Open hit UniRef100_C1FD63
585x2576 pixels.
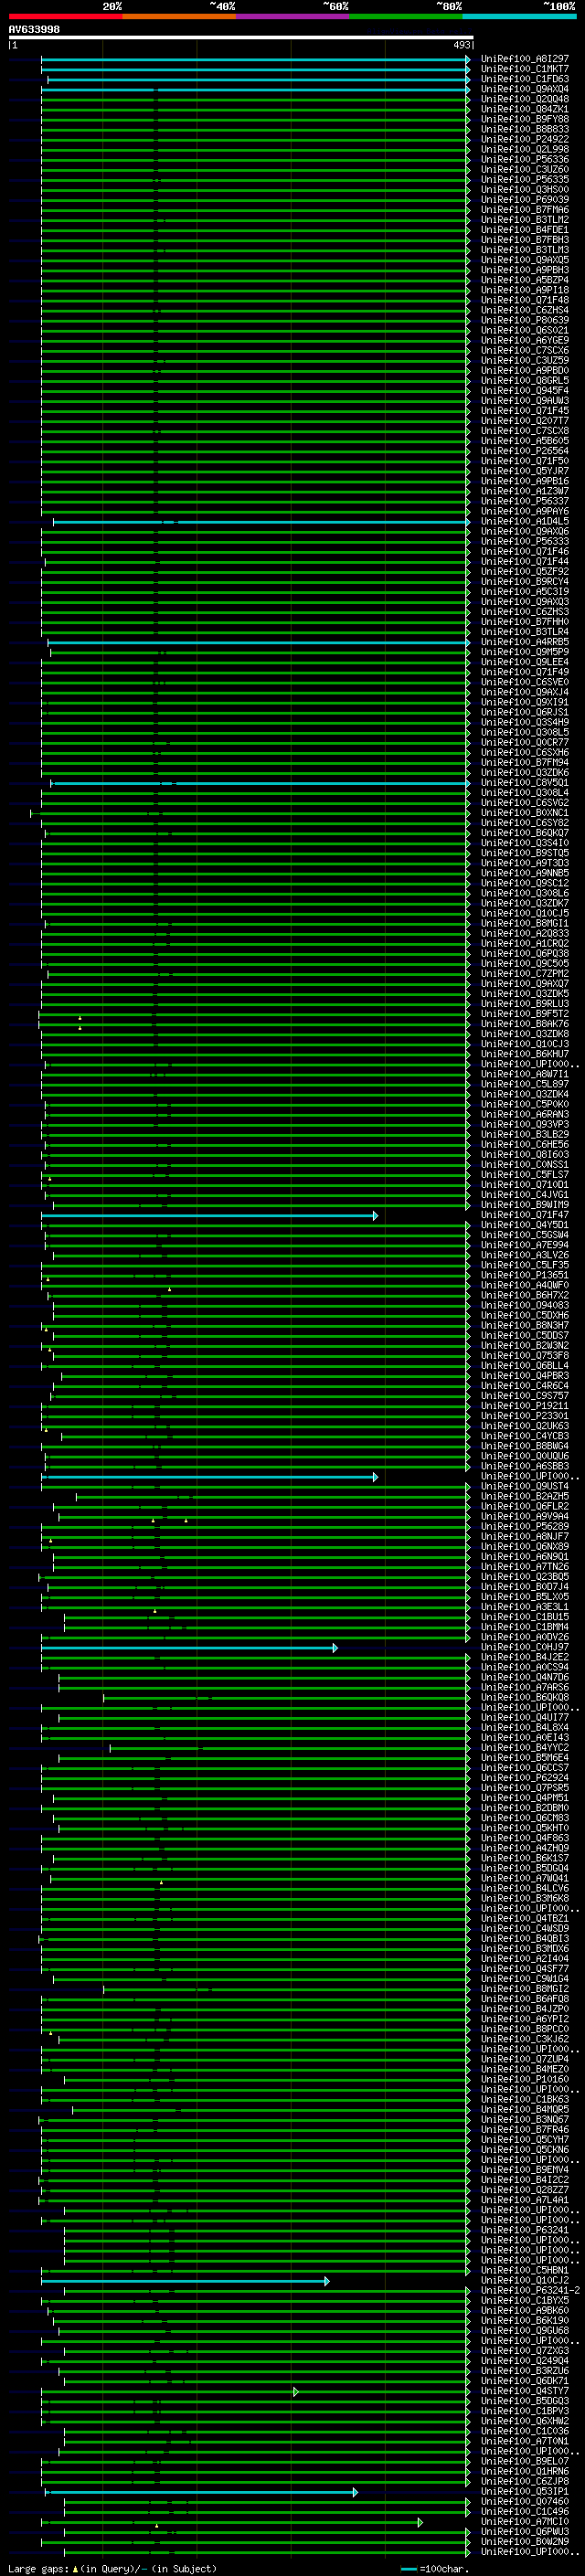pyautogui.click(x=524, y=79)
